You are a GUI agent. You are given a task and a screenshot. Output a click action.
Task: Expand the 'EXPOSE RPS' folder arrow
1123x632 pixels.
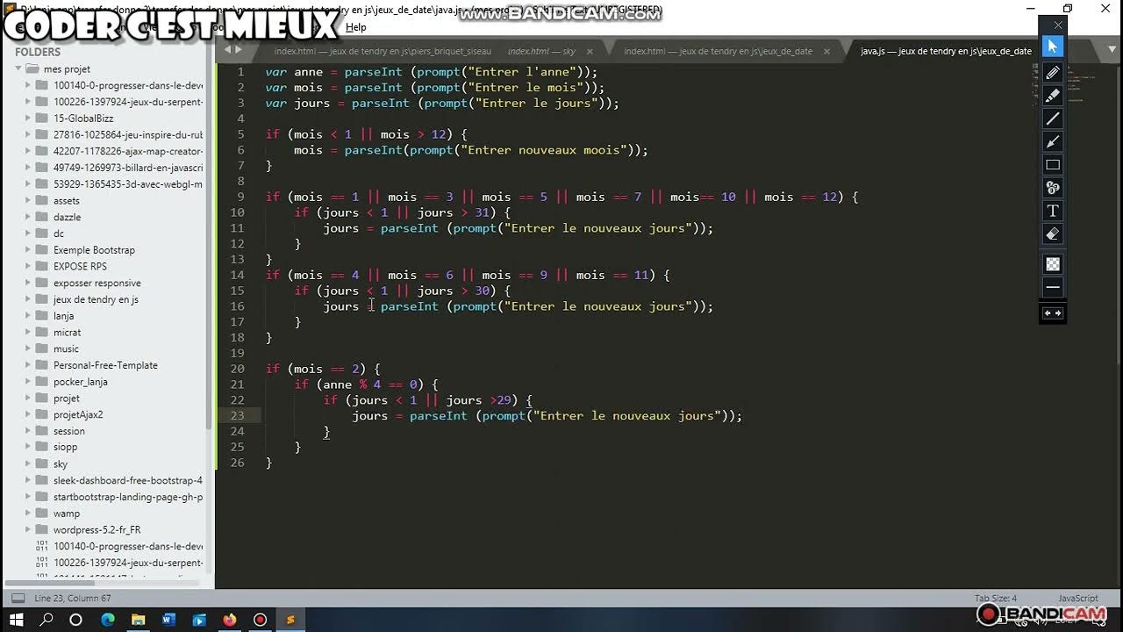[27, 266]
